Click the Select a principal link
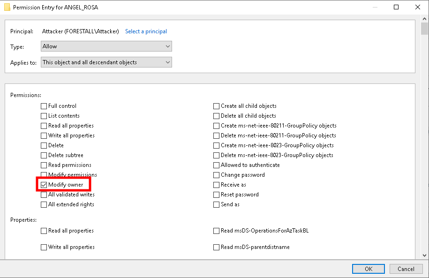Screen dimensions: 429x278 [146, 31]
